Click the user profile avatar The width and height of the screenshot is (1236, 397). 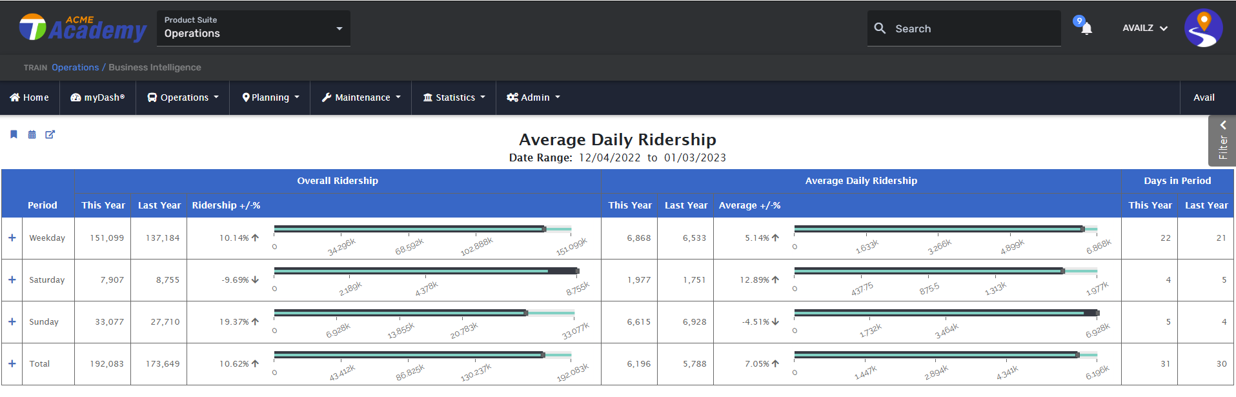tap(1203, 28)
